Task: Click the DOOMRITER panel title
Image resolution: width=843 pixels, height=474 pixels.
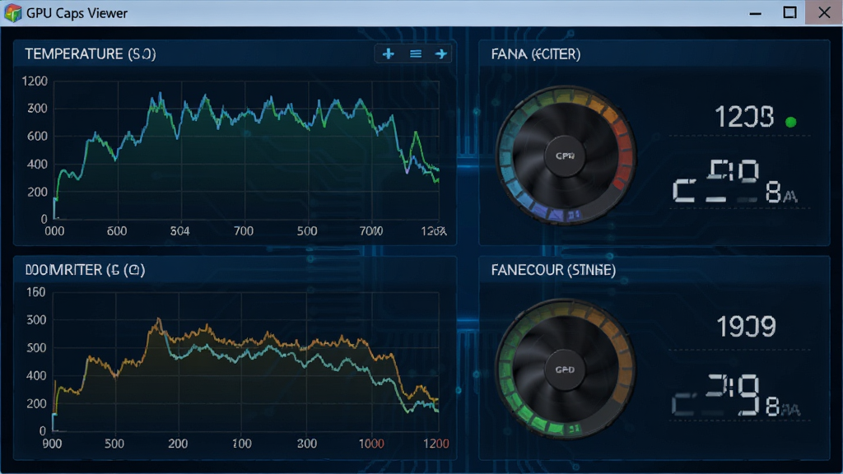Action: click(x=85, y=270)
